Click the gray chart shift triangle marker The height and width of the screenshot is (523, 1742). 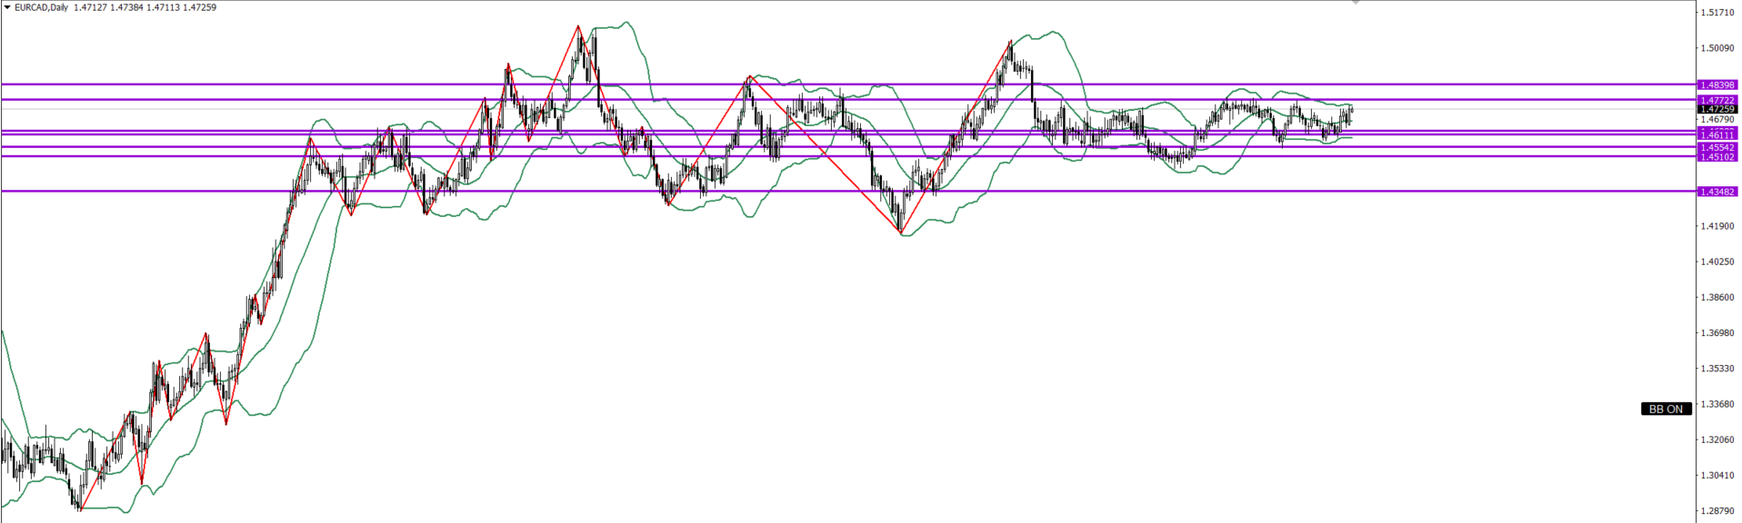pyautogui.click(x=1356, y=3)
